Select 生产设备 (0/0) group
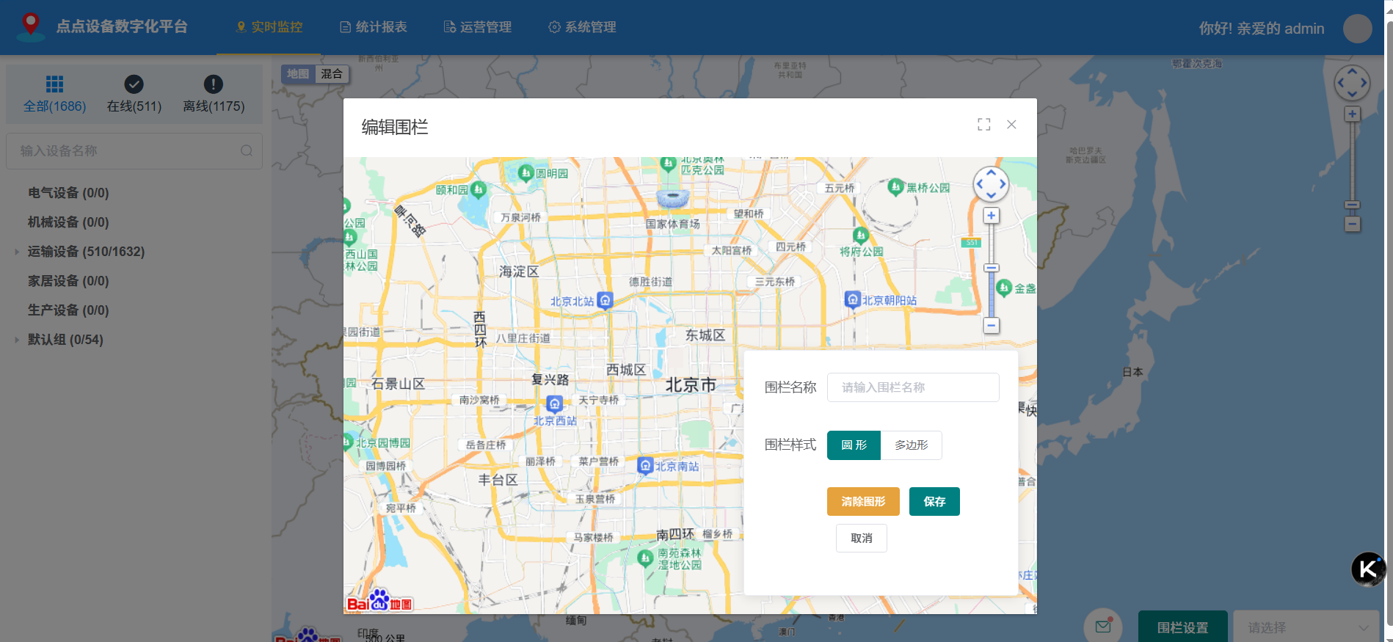 [68, 310]
